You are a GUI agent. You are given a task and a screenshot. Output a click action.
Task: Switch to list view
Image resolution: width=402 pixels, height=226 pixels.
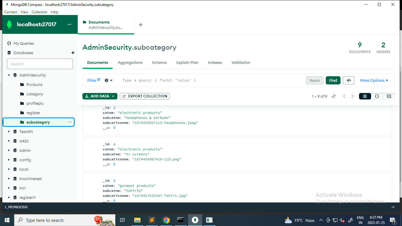click(x=365, y=96)
